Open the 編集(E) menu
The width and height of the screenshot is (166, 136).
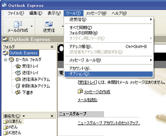coord(36,13)
